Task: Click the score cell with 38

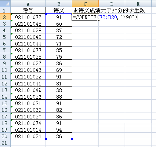Action: tap(59, 90)
